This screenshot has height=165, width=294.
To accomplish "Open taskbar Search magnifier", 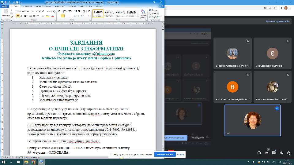I will click(x=11, y=162).
